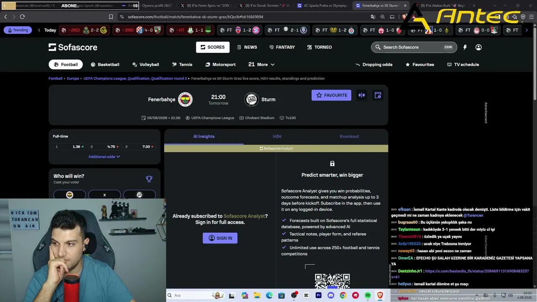Click the SIGN IN button
The width and height of the screenshot is (537, 302).
coord(220,238)
